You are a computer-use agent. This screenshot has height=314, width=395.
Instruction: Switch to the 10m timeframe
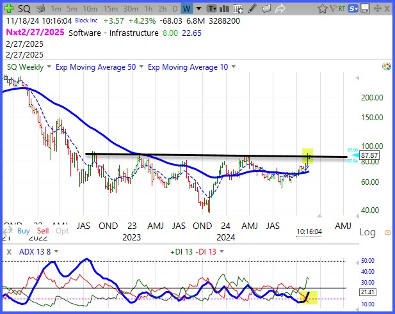pos(90,9)
